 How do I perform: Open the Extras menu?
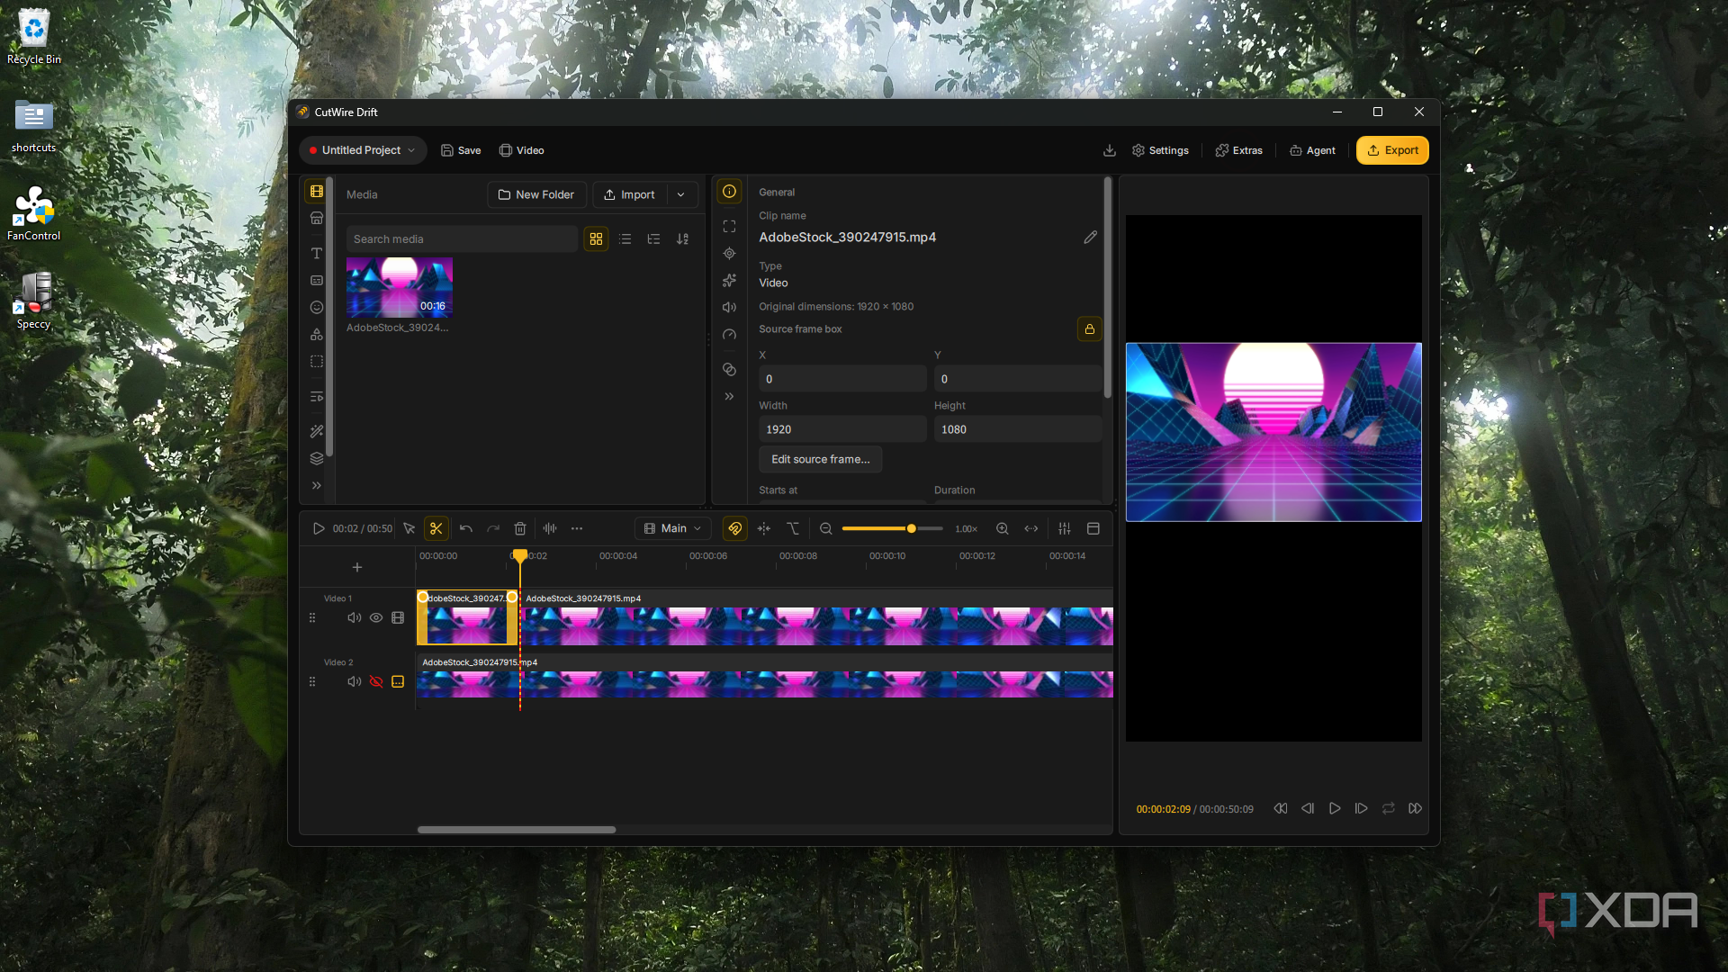[1239, 150]
